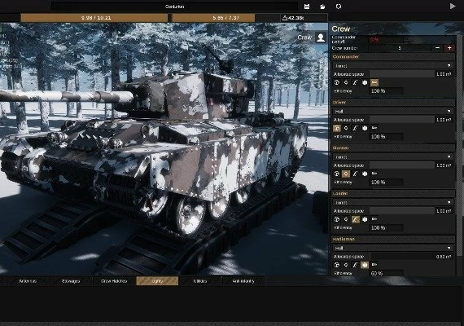
Task: Open the Loader location dropdown showing Turret
Action: (x=393, y=202)
